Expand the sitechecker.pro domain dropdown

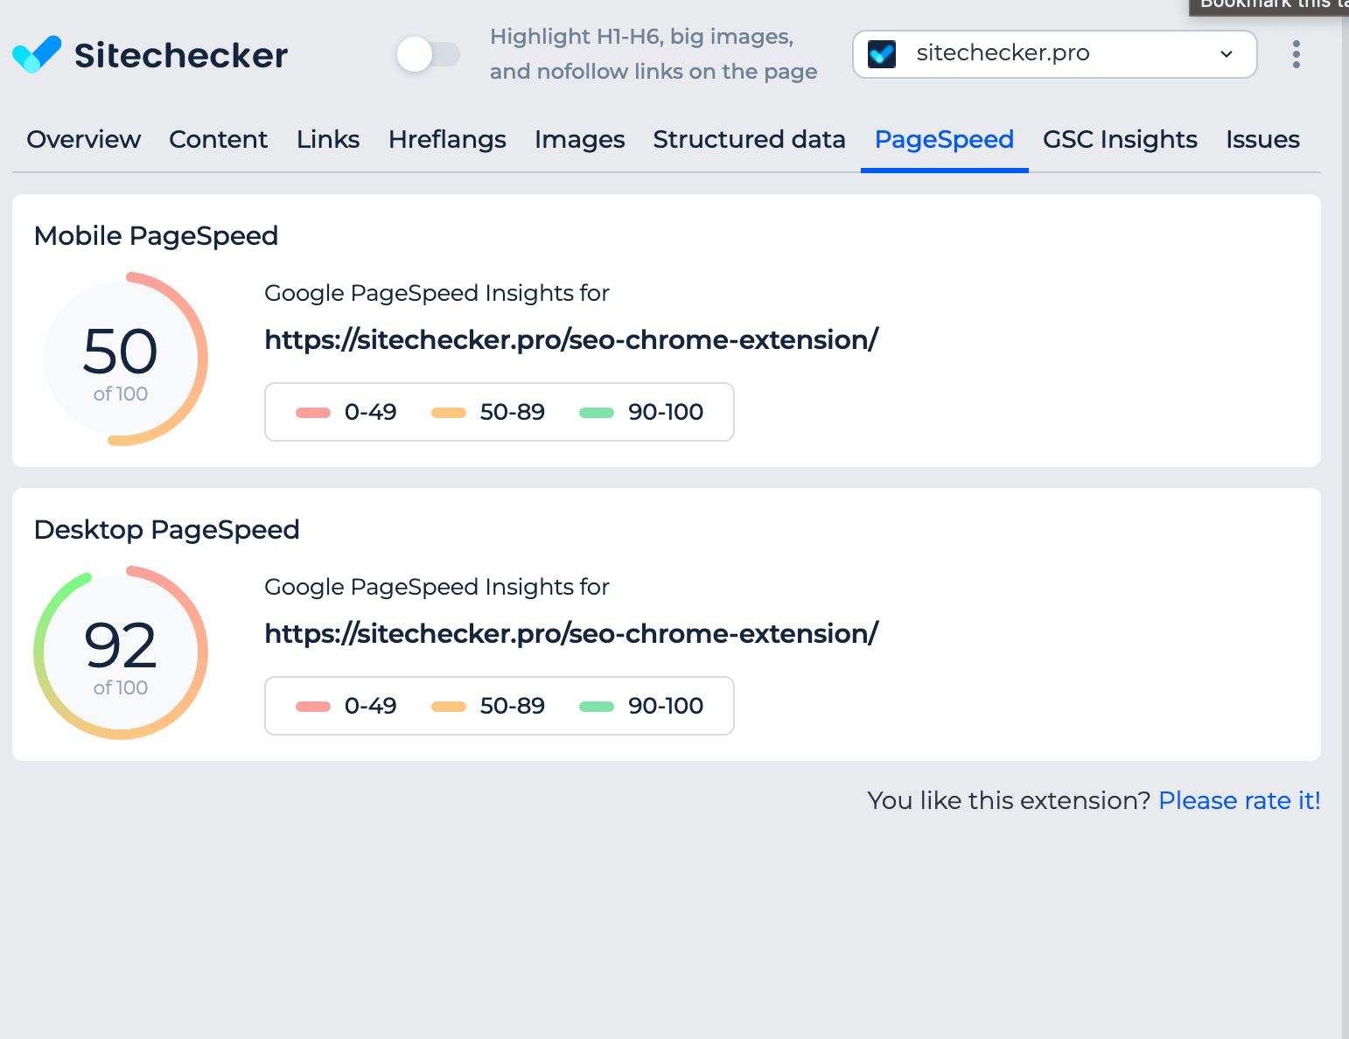1053,54
